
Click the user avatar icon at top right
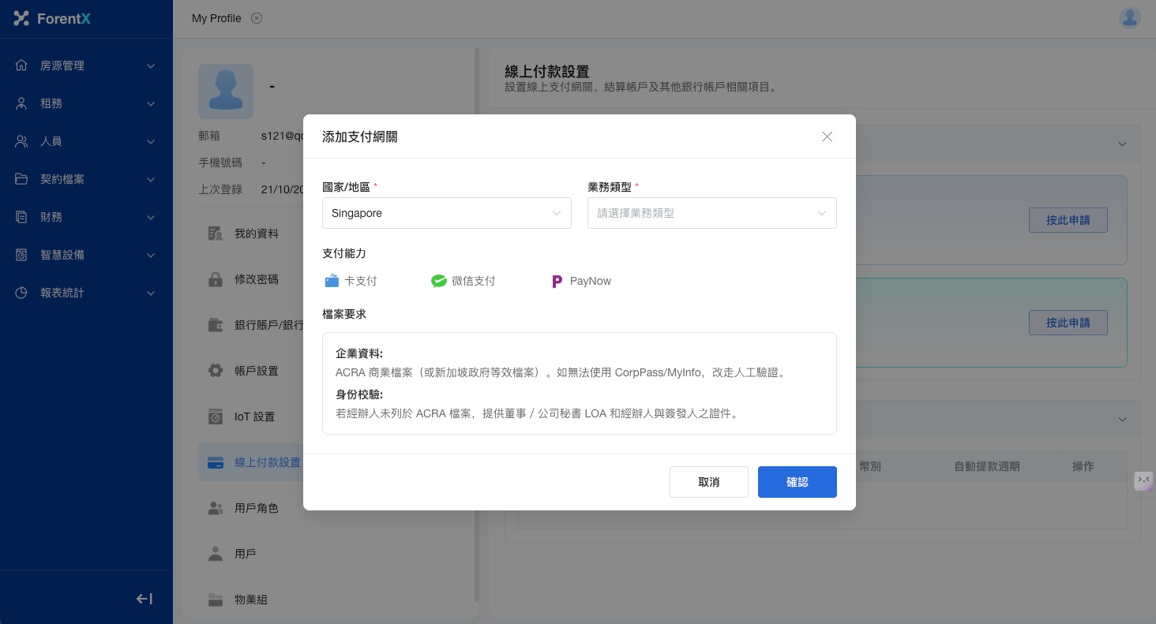click(1129, 18)
